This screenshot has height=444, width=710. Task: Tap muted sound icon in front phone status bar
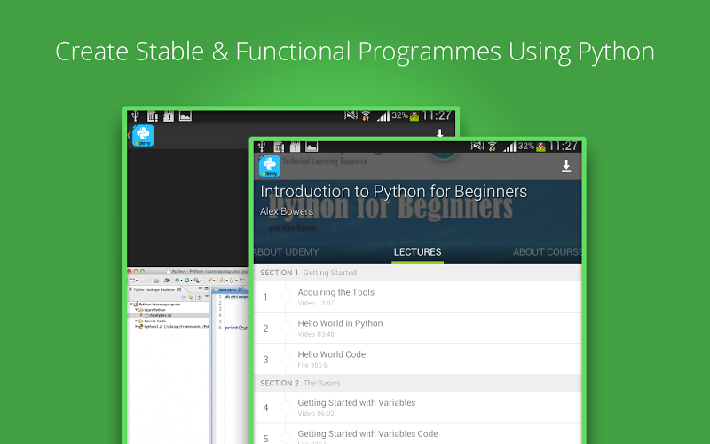(477, 146)
